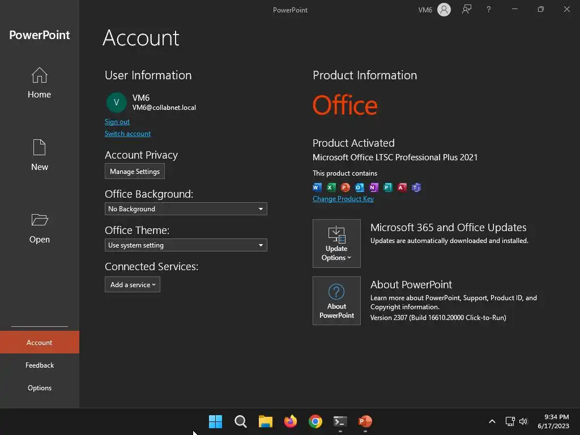
Task: Click the Change Product Key link
Action: point(343,199)
